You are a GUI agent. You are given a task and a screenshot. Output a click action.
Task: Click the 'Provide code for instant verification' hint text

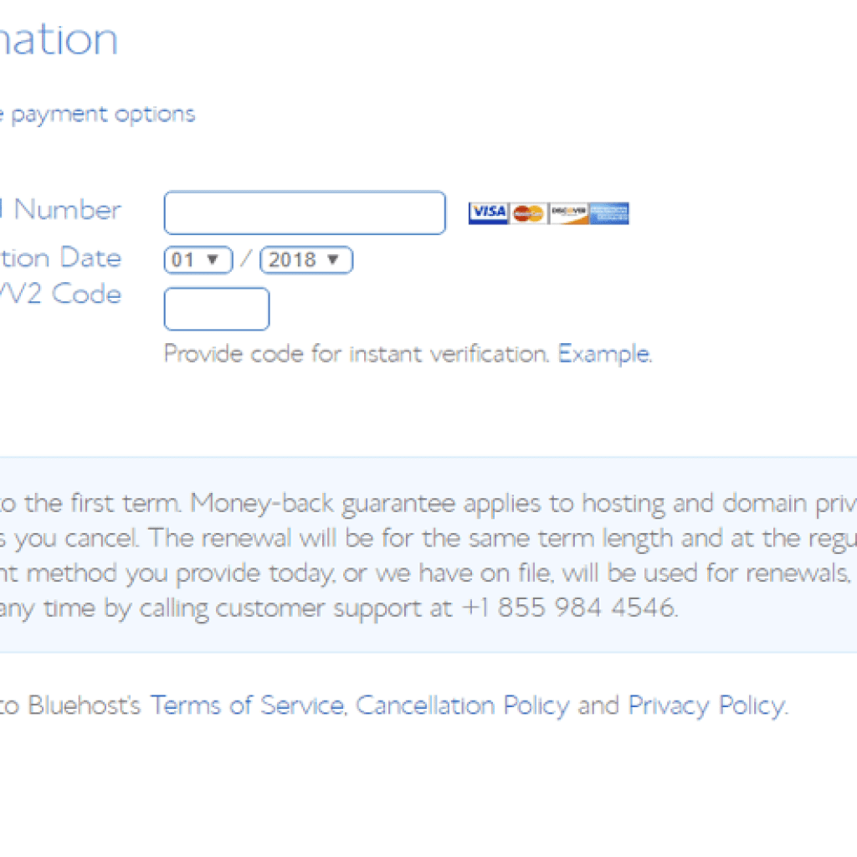(x=357, y=354)
